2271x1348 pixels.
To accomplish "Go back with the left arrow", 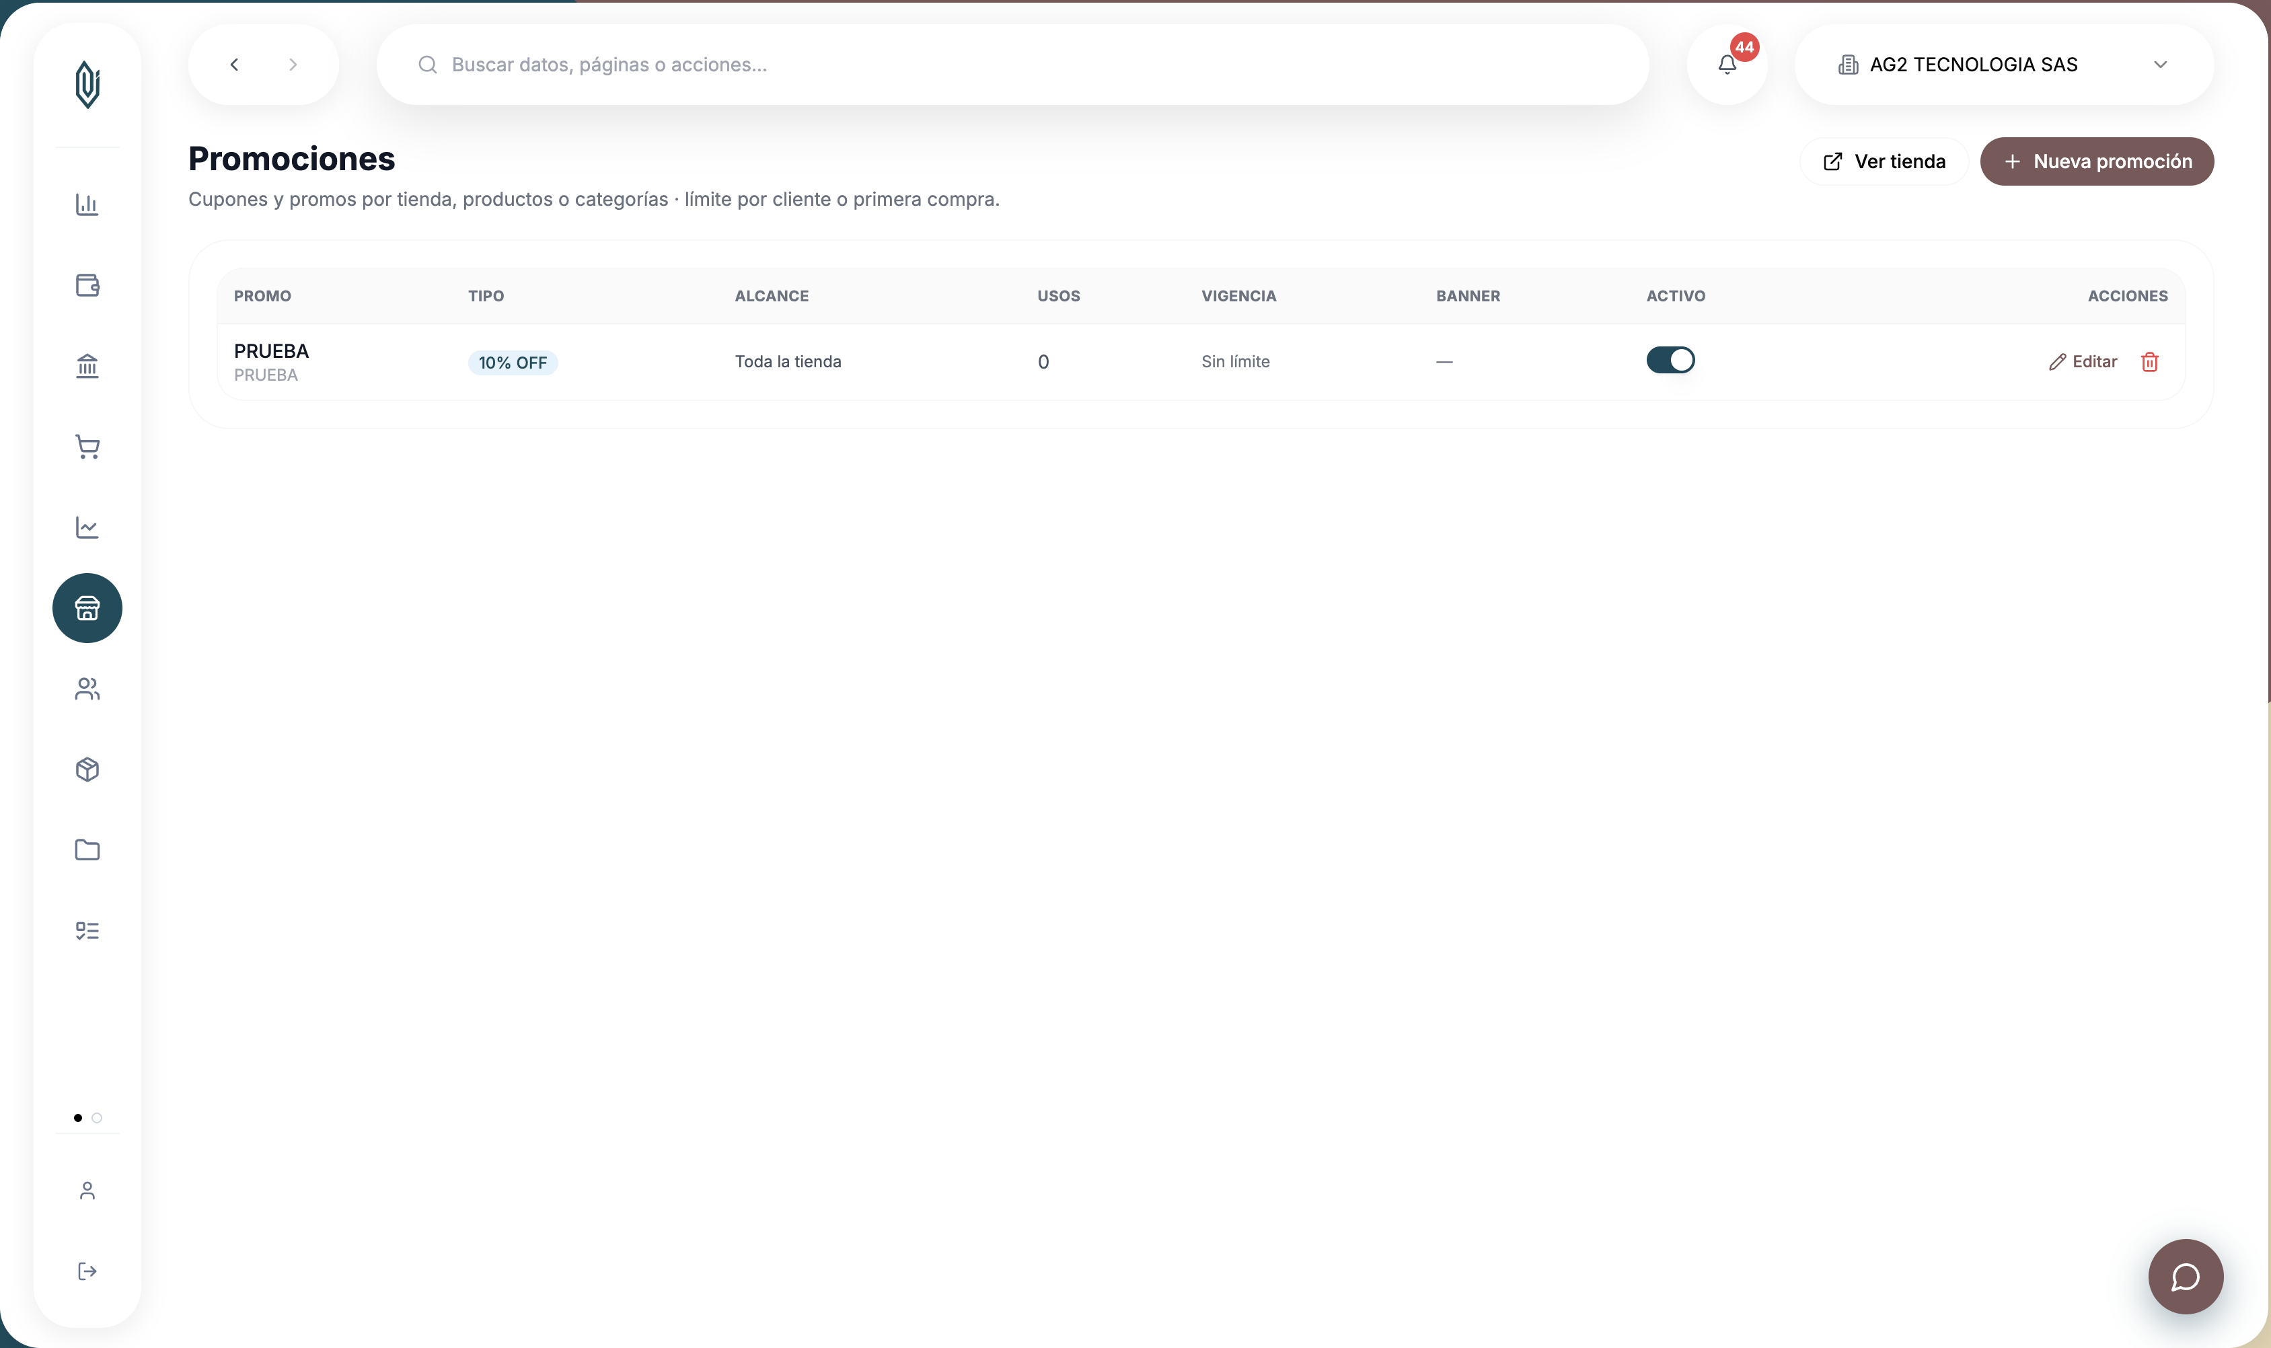I will 234,65.
